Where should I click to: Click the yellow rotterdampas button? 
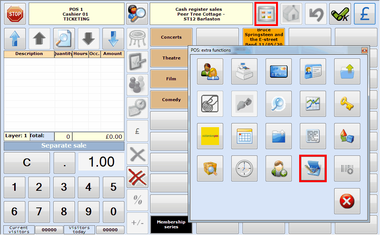point(210,136)
